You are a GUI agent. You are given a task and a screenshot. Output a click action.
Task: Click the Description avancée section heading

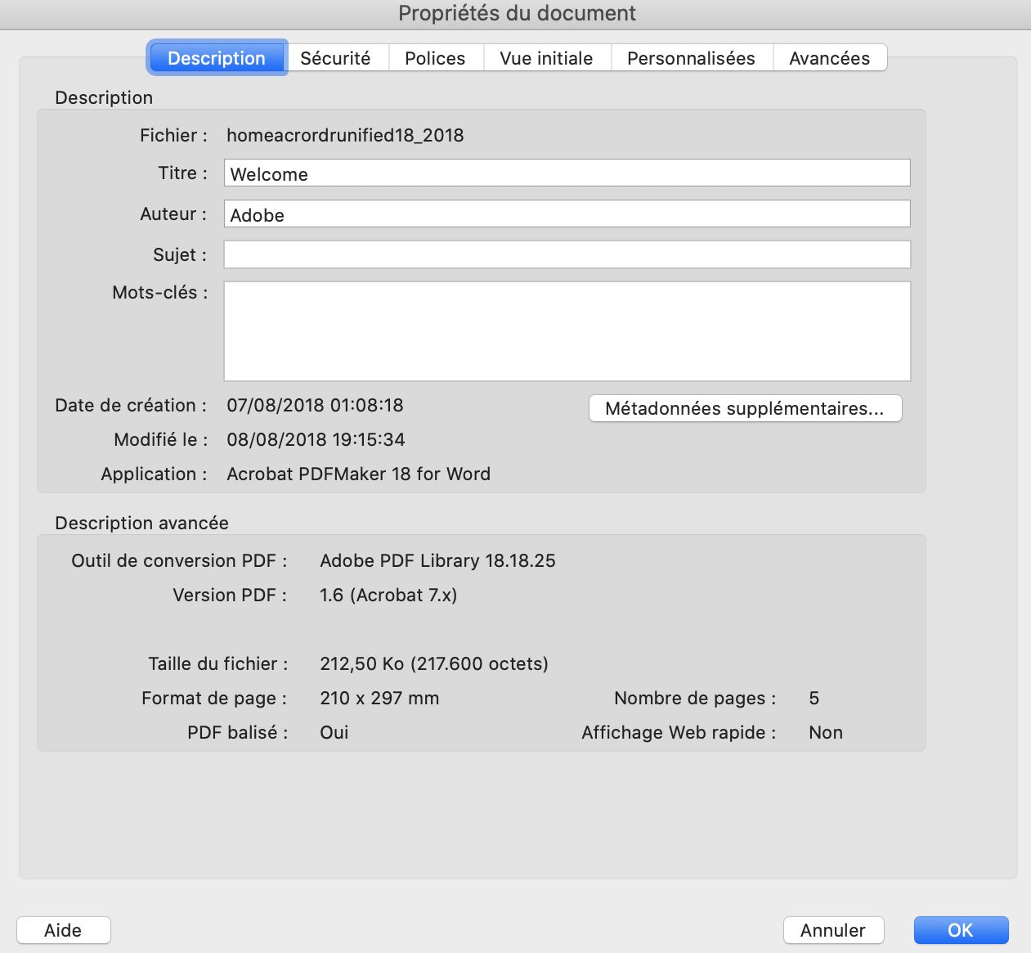[x=141, y=523]
